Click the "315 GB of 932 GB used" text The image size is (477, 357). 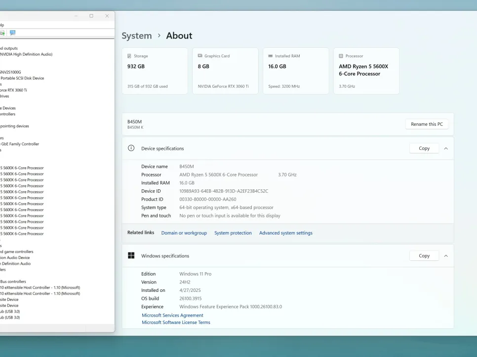coord(148,86)
